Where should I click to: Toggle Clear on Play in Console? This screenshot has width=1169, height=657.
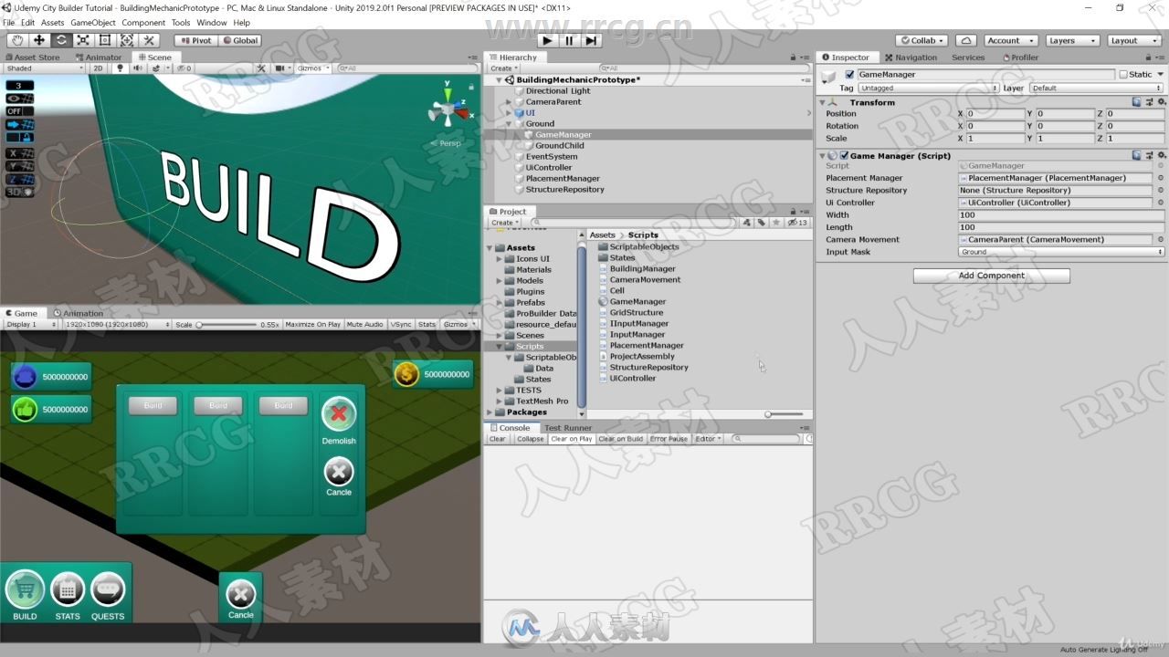point(571,439)
